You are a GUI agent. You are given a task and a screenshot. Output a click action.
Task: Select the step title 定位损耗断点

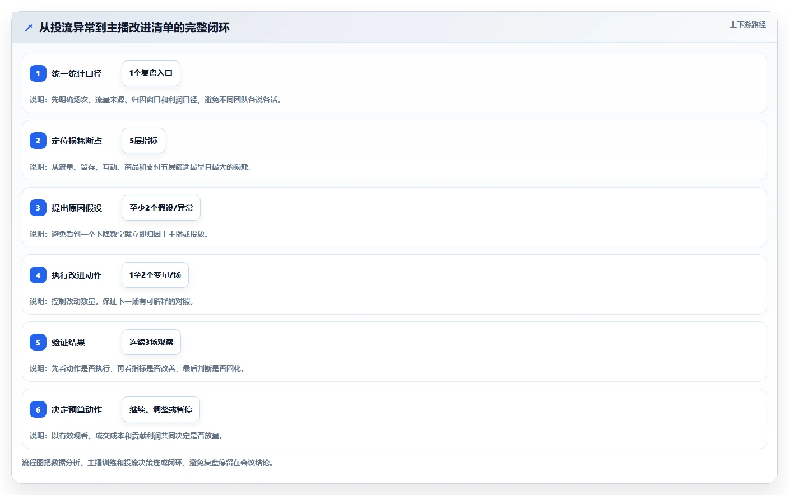[77, 141]
